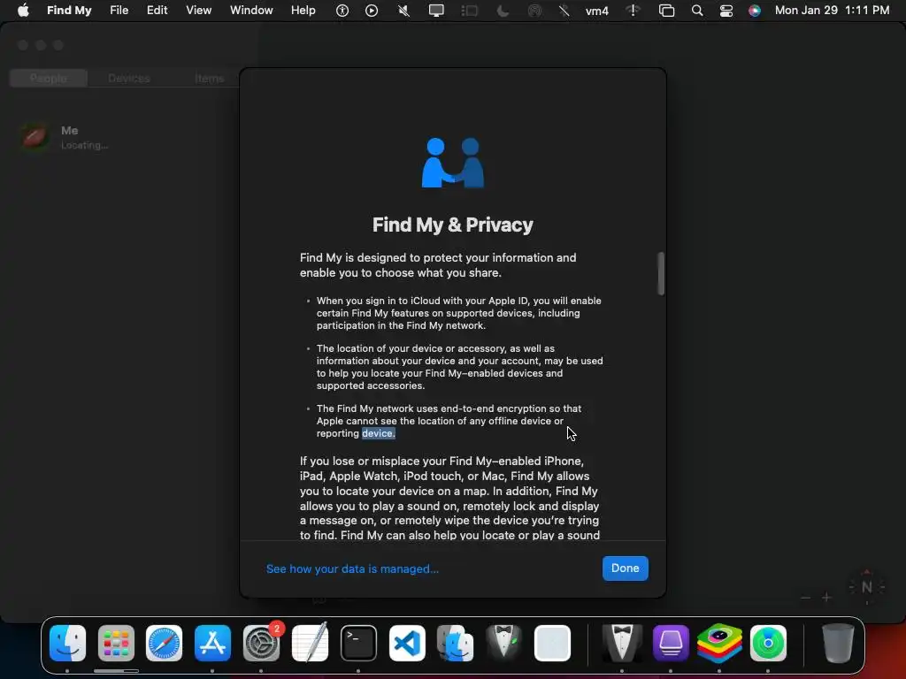This screenshot has height=679, width=906.
Task: Open the Display menu bar icon
Action: click(x=436, y=11)
